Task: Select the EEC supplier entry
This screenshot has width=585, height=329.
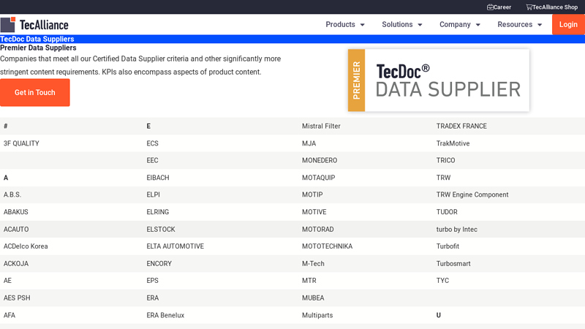Action: coord(152,160)
